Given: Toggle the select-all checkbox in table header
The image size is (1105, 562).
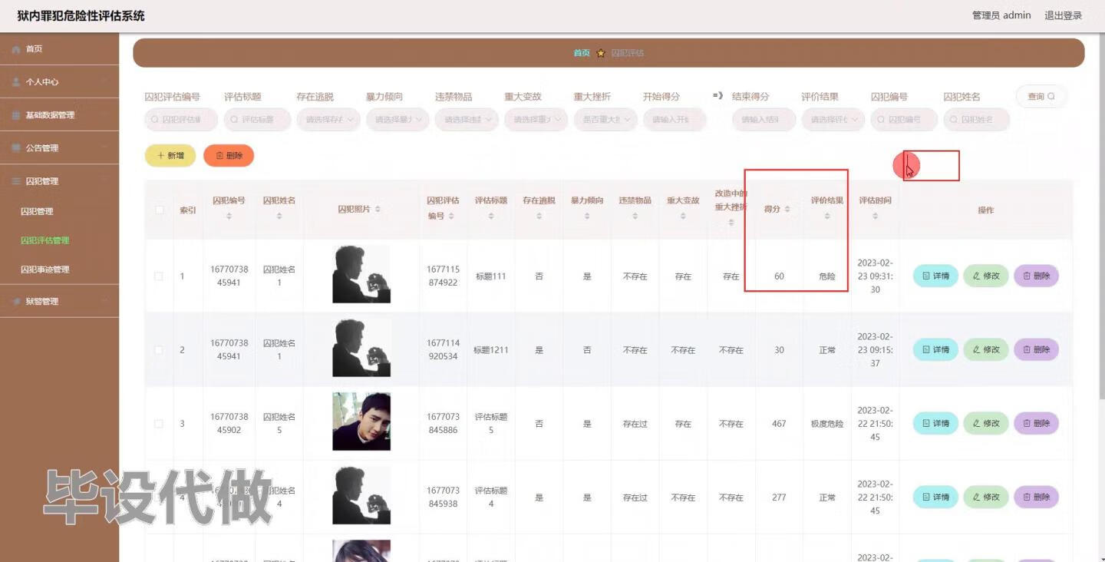Looking at the screenshot, I should point(159,210).
